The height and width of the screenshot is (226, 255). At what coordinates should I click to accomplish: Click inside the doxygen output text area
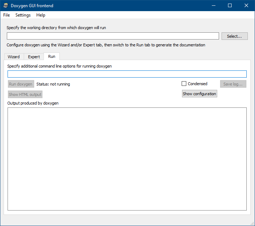coord(127,158)
